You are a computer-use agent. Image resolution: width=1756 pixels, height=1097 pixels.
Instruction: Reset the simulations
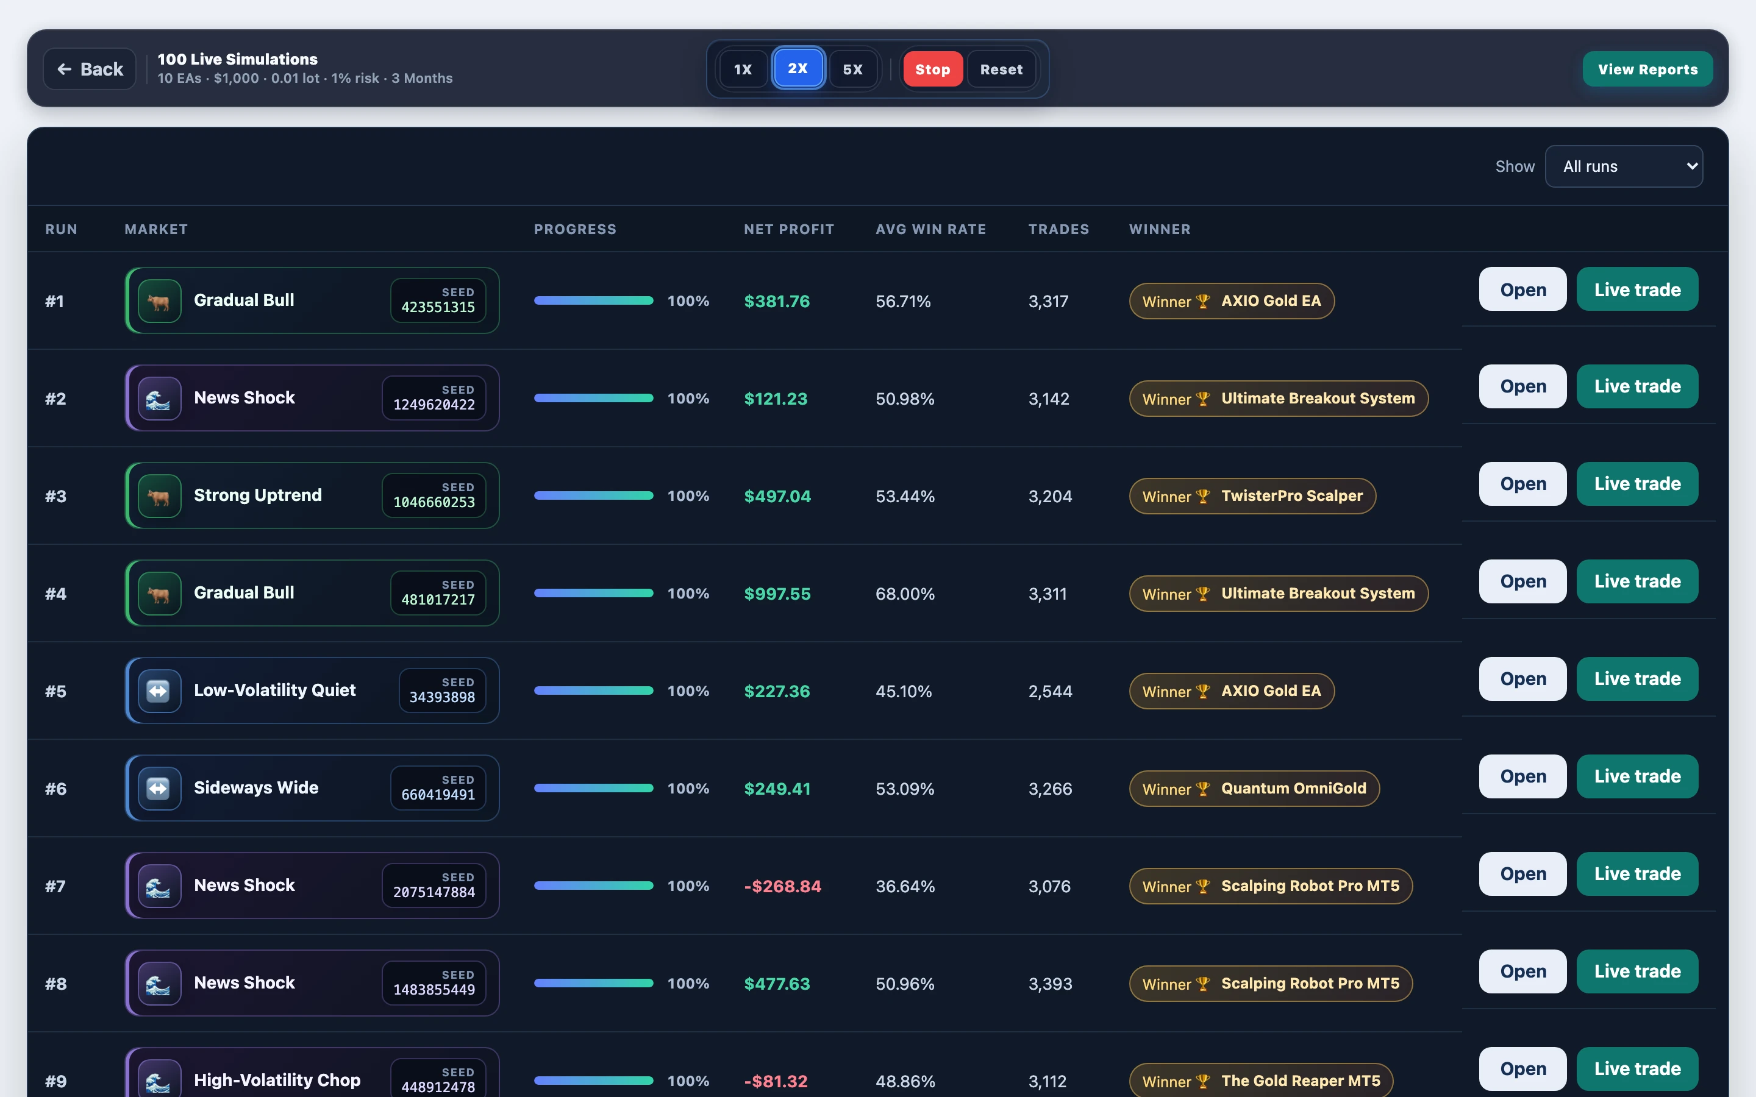click(1001, 69)
